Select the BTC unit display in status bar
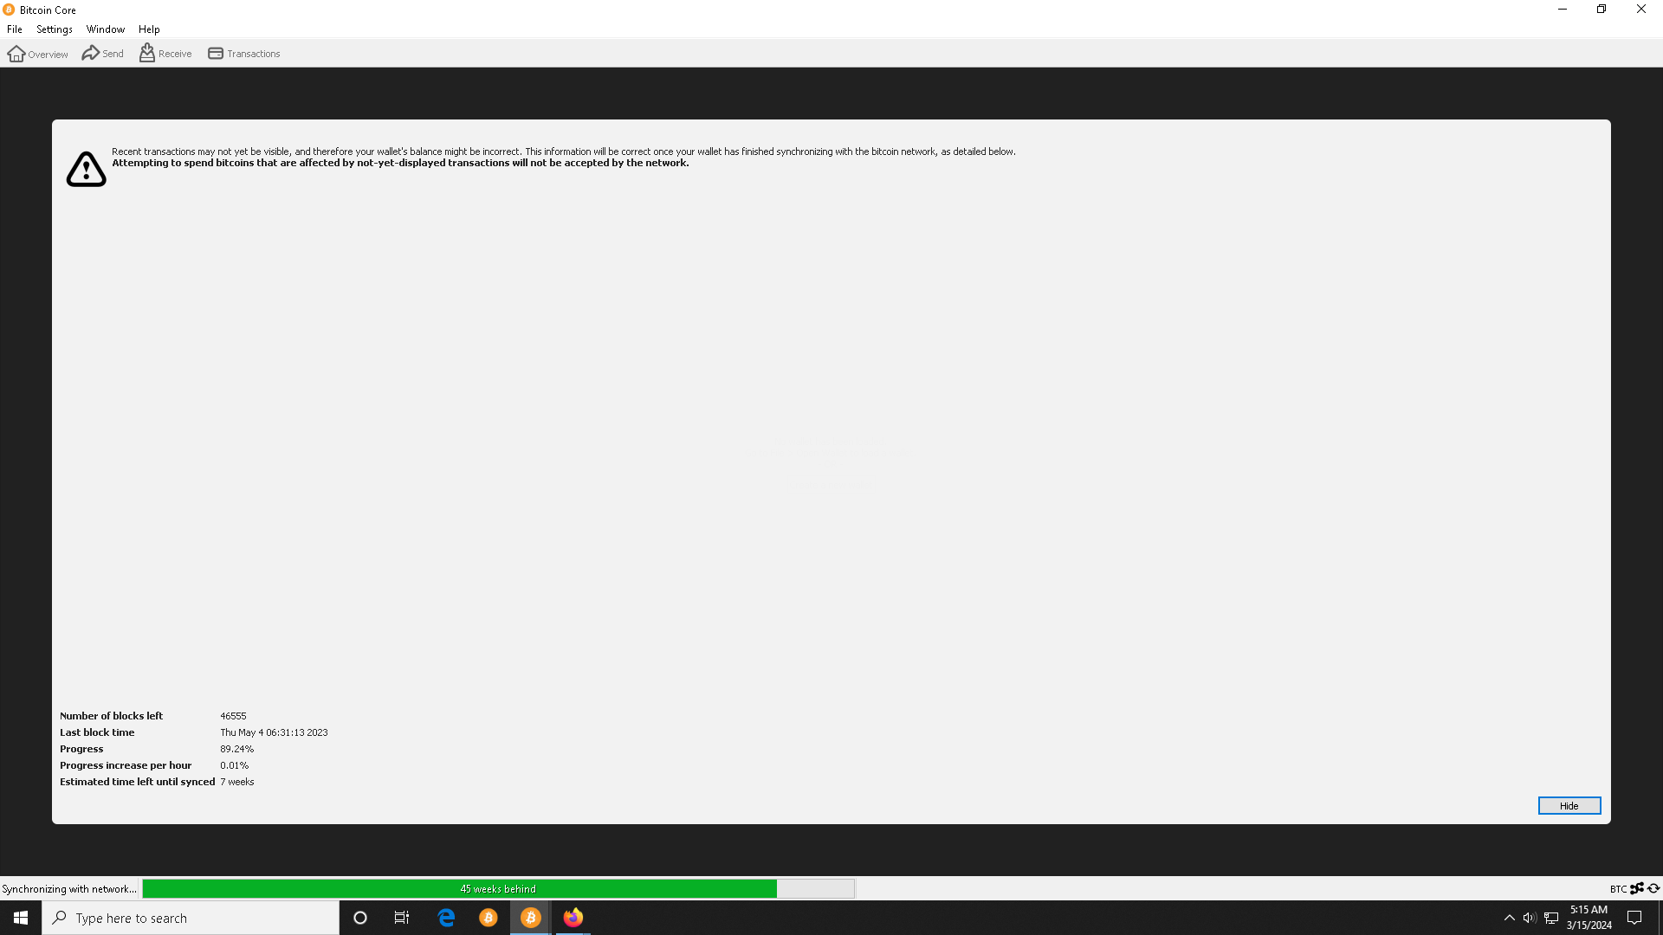1663x935 pixels. click(x=1617, y=889)
